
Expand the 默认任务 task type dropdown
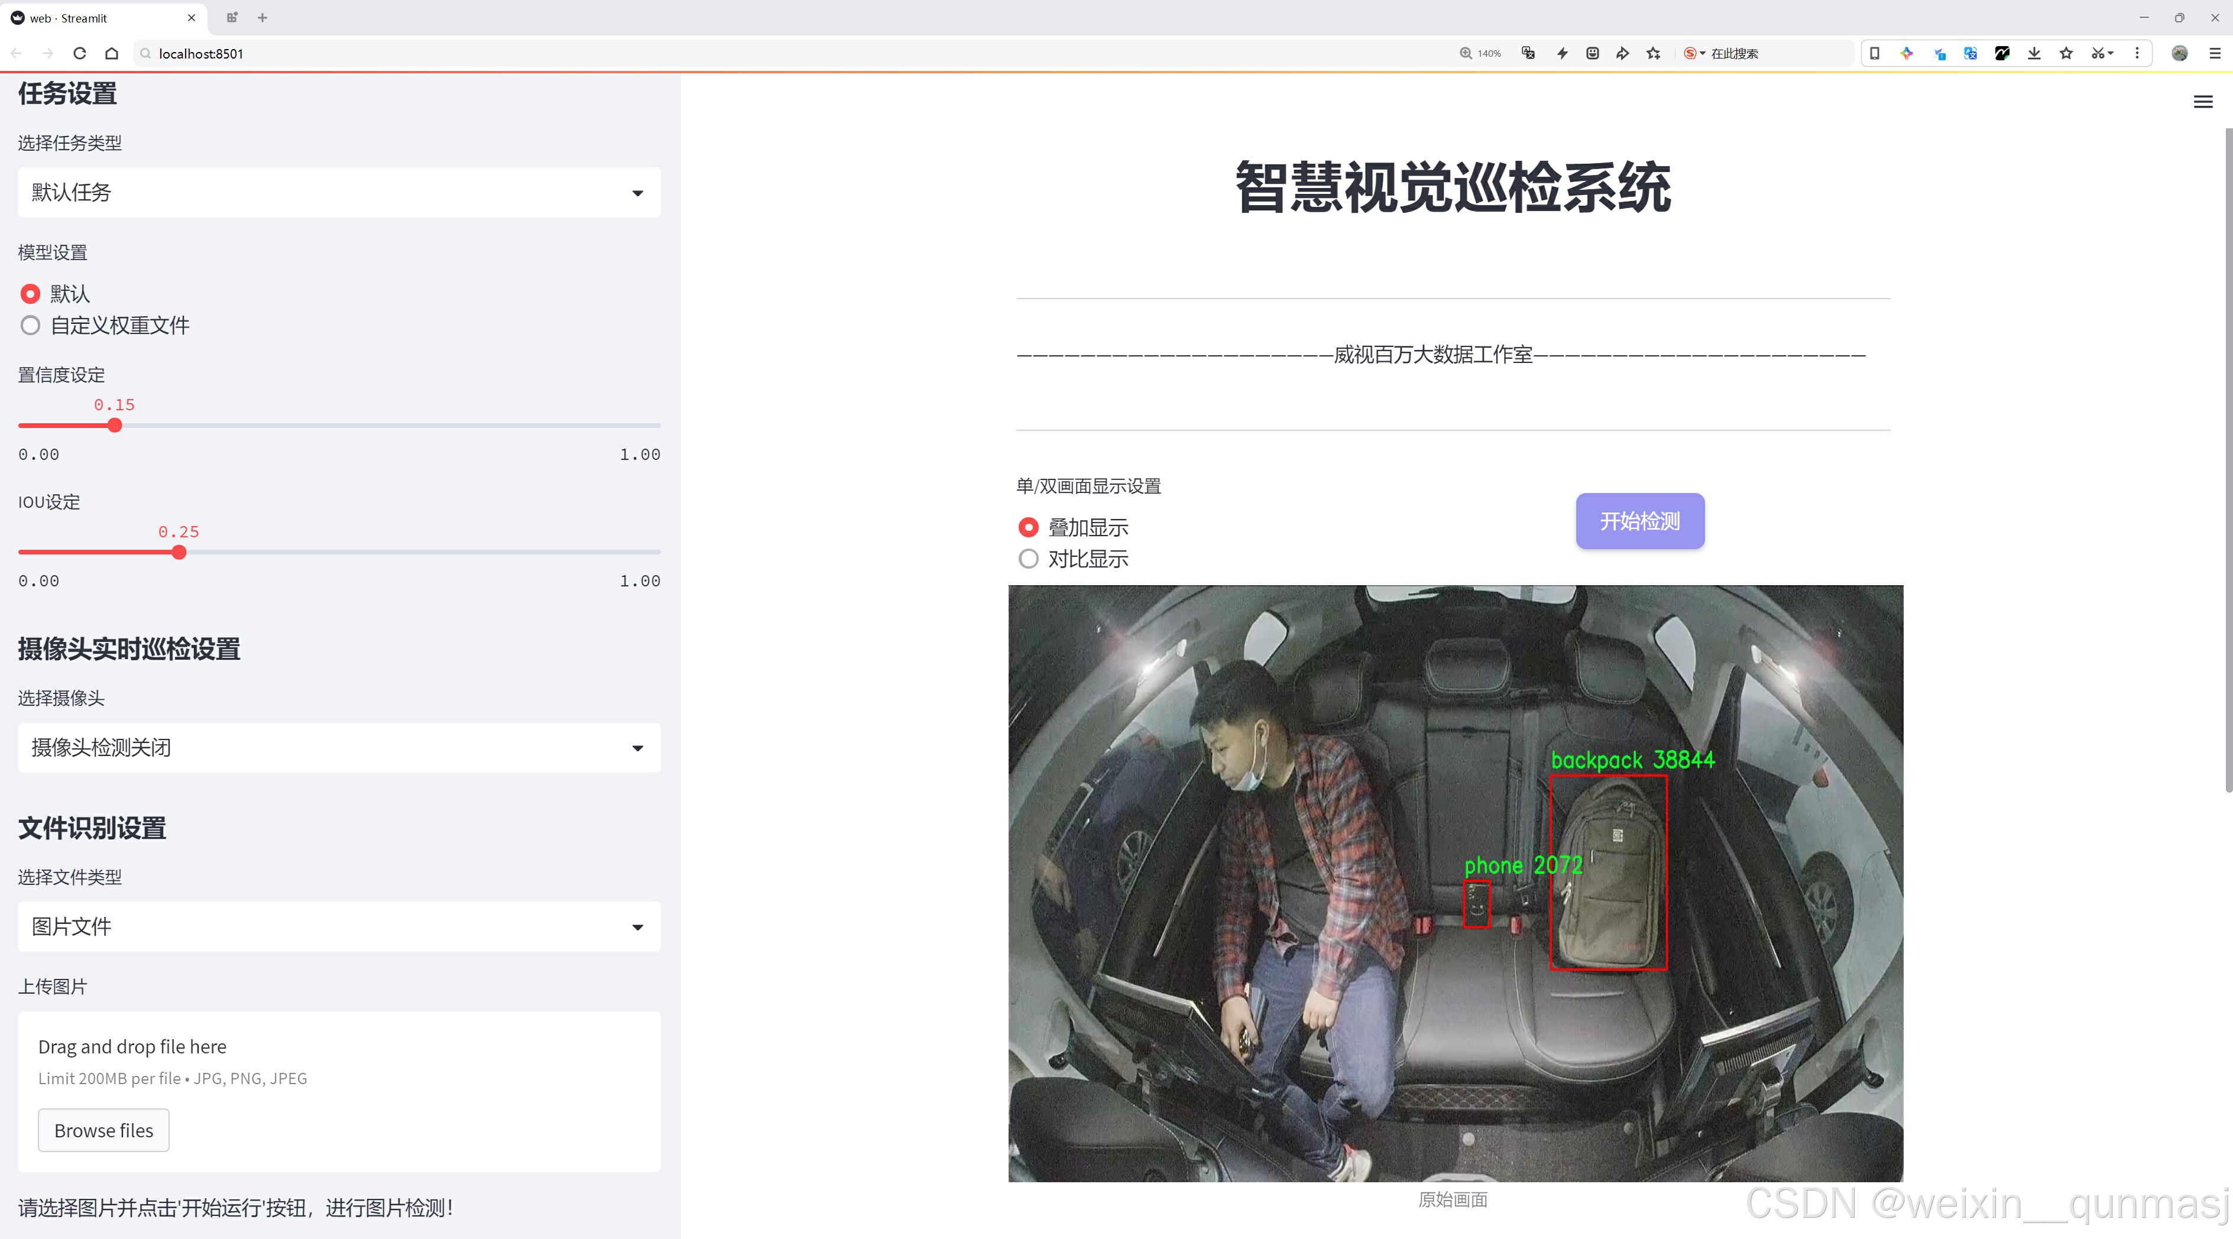click(x=339, y=192)
